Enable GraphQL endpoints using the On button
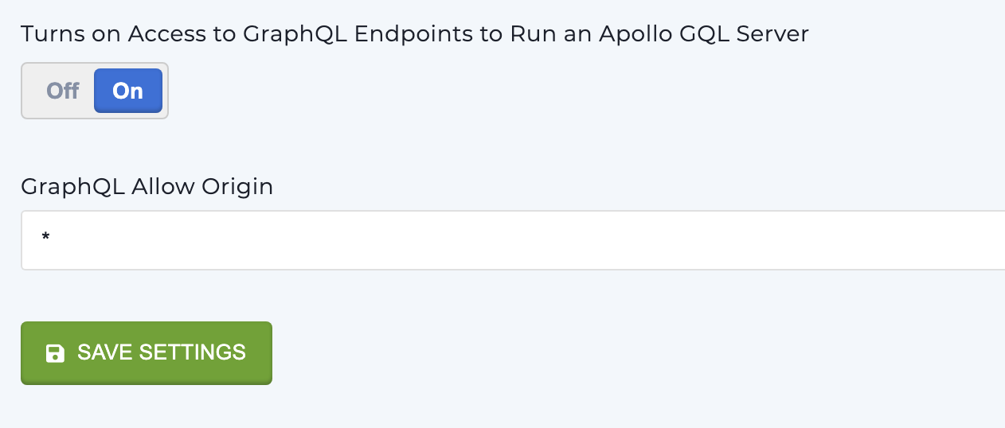Viewport: 1005px width, 428px height. (x=128, y=91)
